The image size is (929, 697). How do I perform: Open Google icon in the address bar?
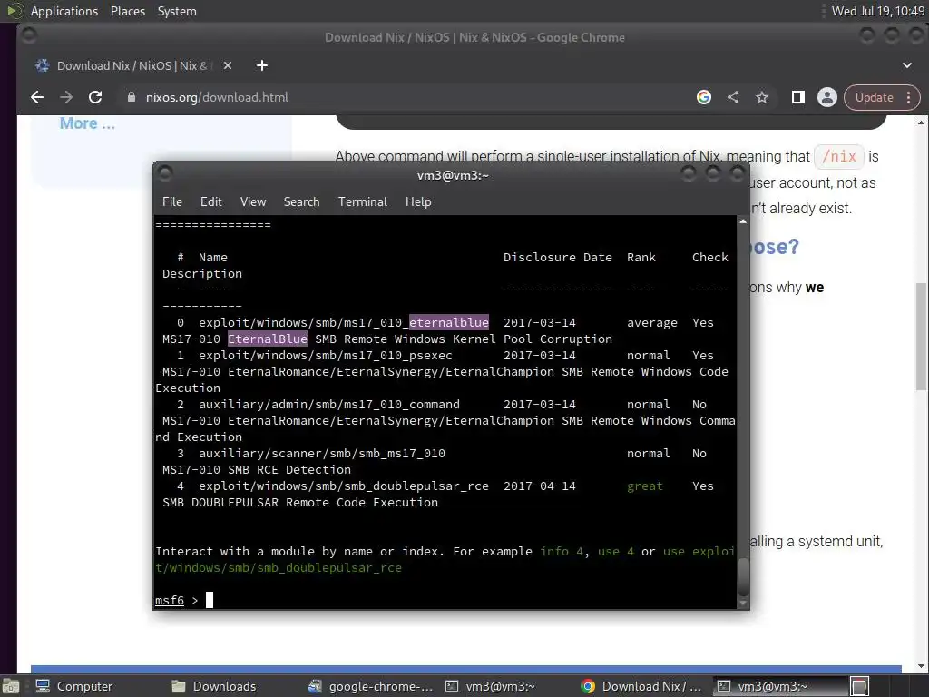(x=704, y=97)
